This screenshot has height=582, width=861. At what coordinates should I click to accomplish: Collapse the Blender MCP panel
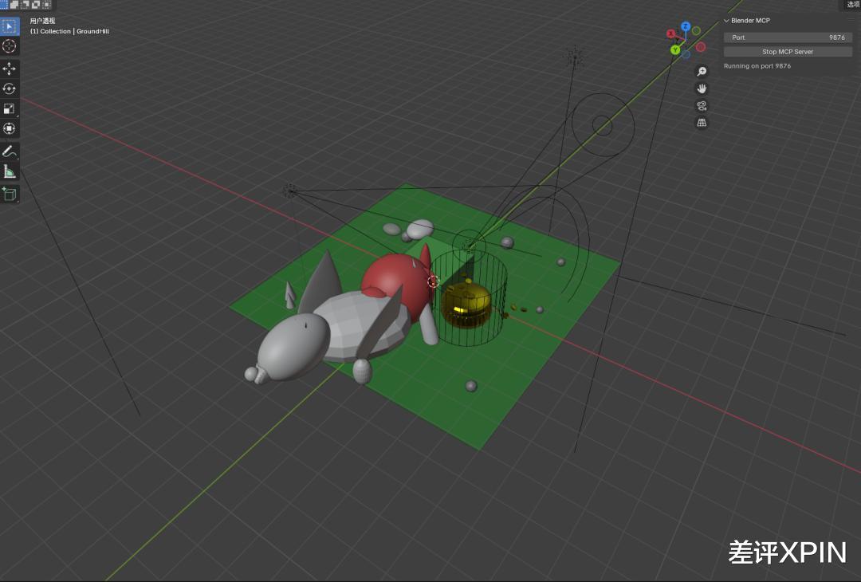click(x=726, y=20)
